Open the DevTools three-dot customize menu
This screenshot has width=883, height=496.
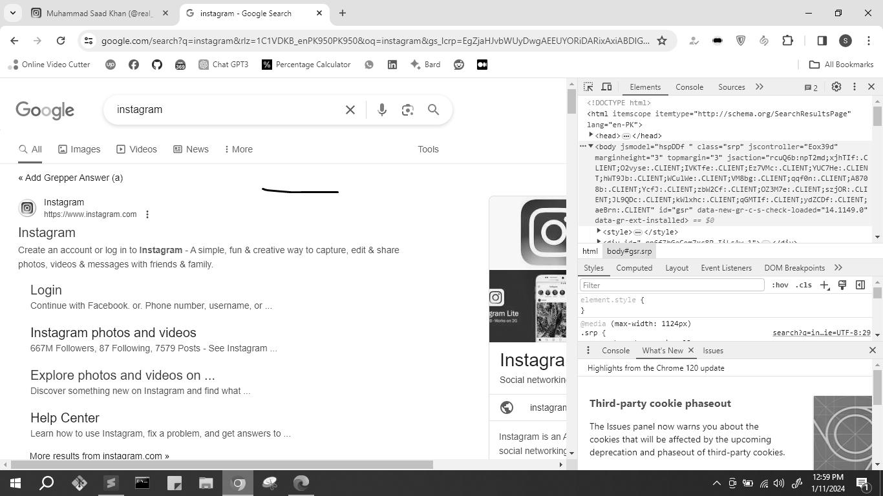tap(854, 87)
